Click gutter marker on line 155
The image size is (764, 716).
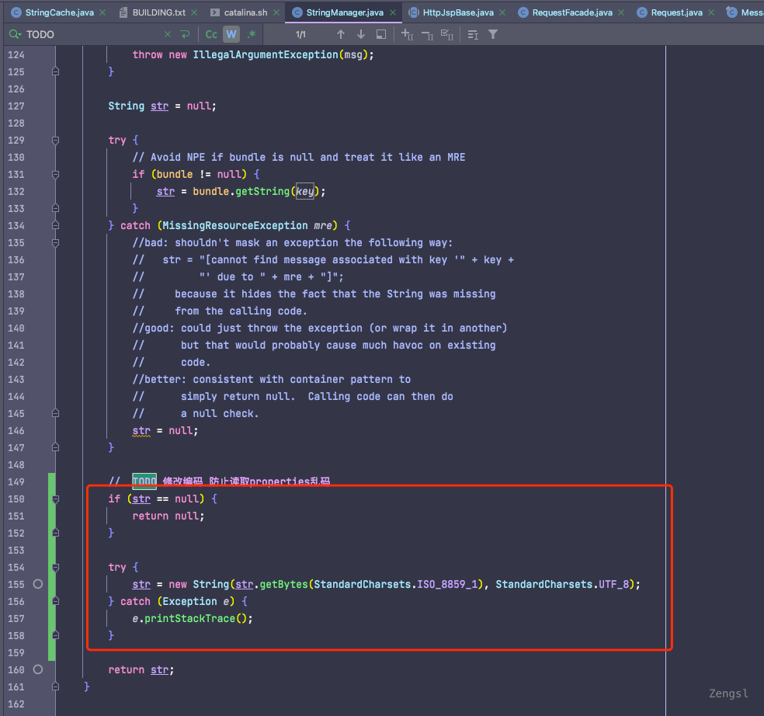click(x=37, y=584)
